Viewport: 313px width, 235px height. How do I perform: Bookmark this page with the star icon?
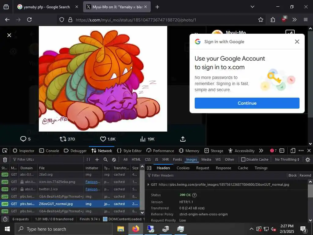[x=260, y=20]
